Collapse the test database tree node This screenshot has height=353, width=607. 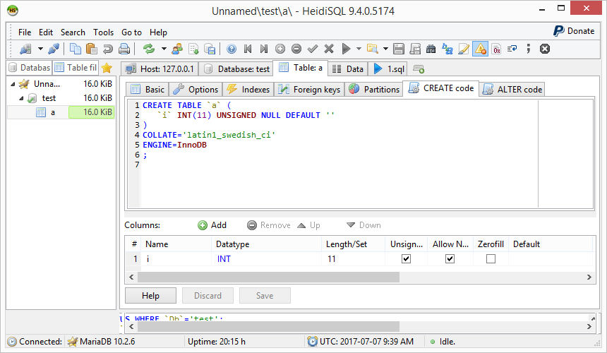[22, 98]
